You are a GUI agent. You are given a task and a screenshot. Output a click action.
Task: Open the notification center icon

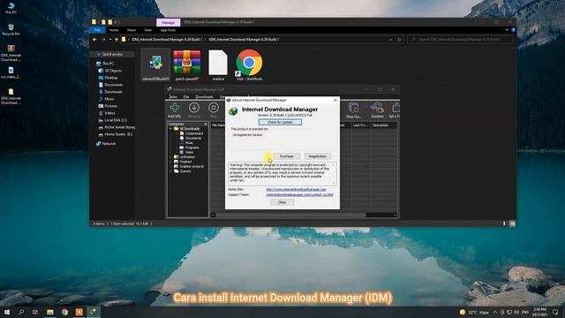click(x=555, y=312)
